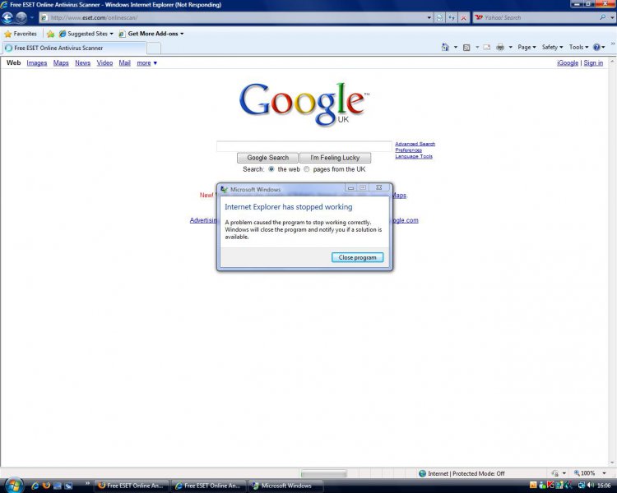The width and height of the screenshot is (617, 493).
Task: Switch to the Firefox Free ESET taskbar button
Action: click(132, 486)
